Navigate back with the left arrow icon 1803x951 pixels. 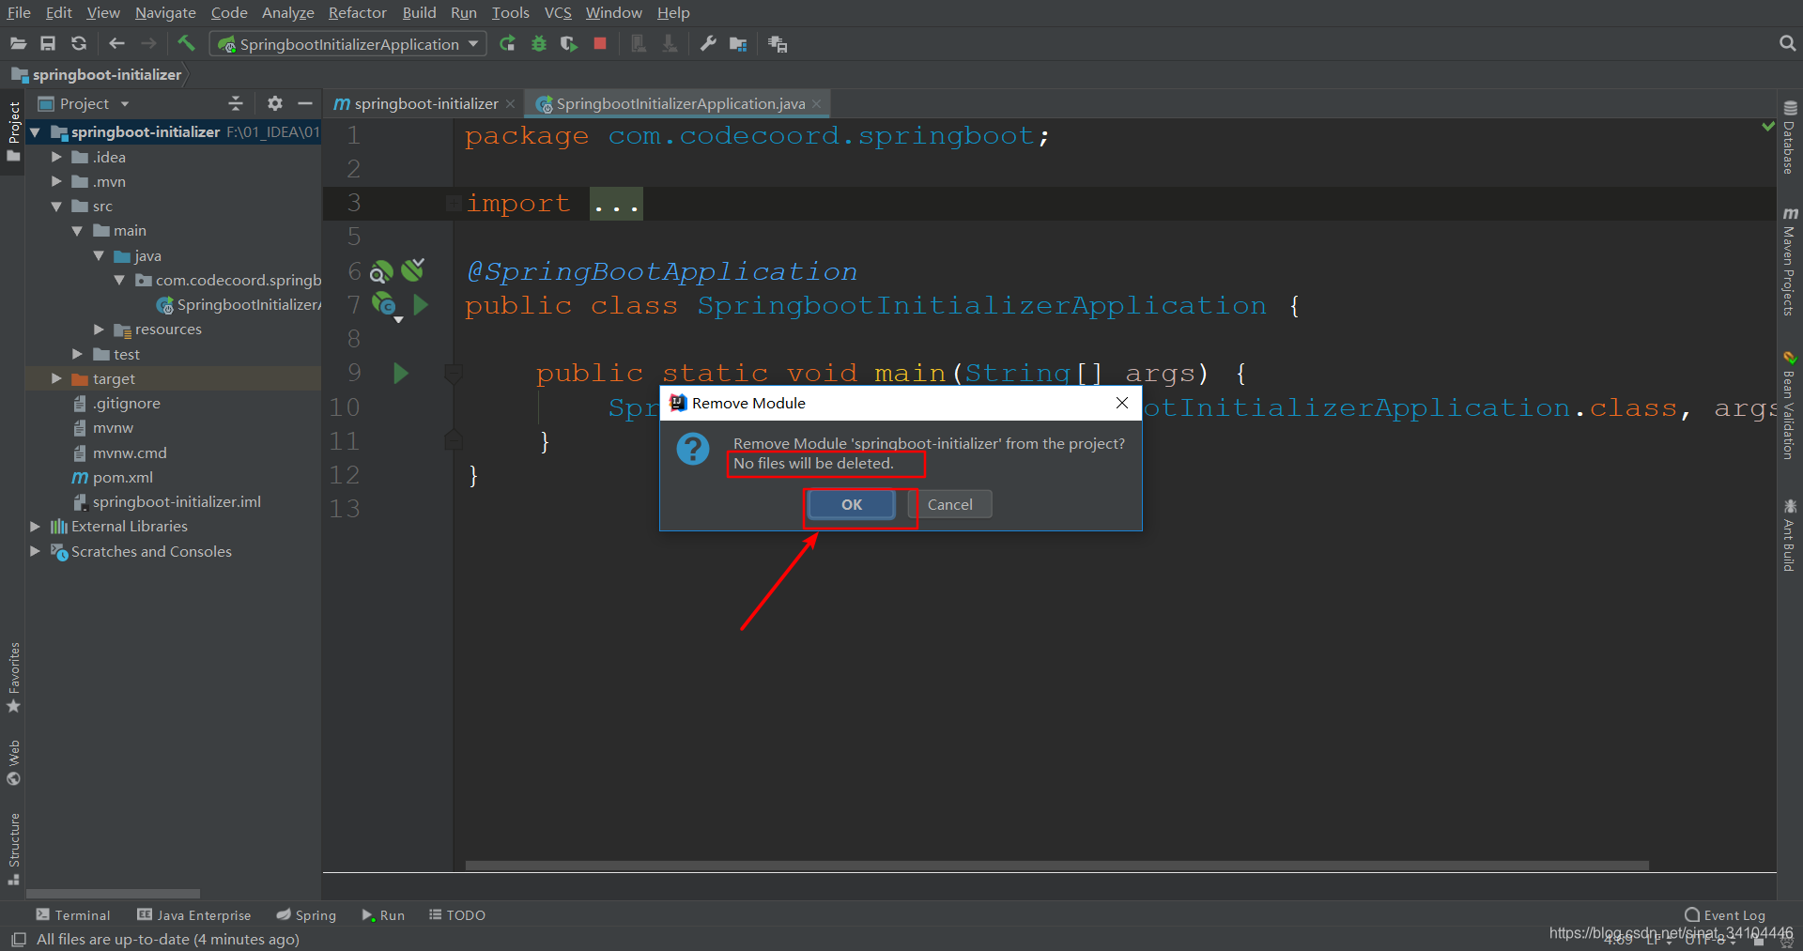116,44
